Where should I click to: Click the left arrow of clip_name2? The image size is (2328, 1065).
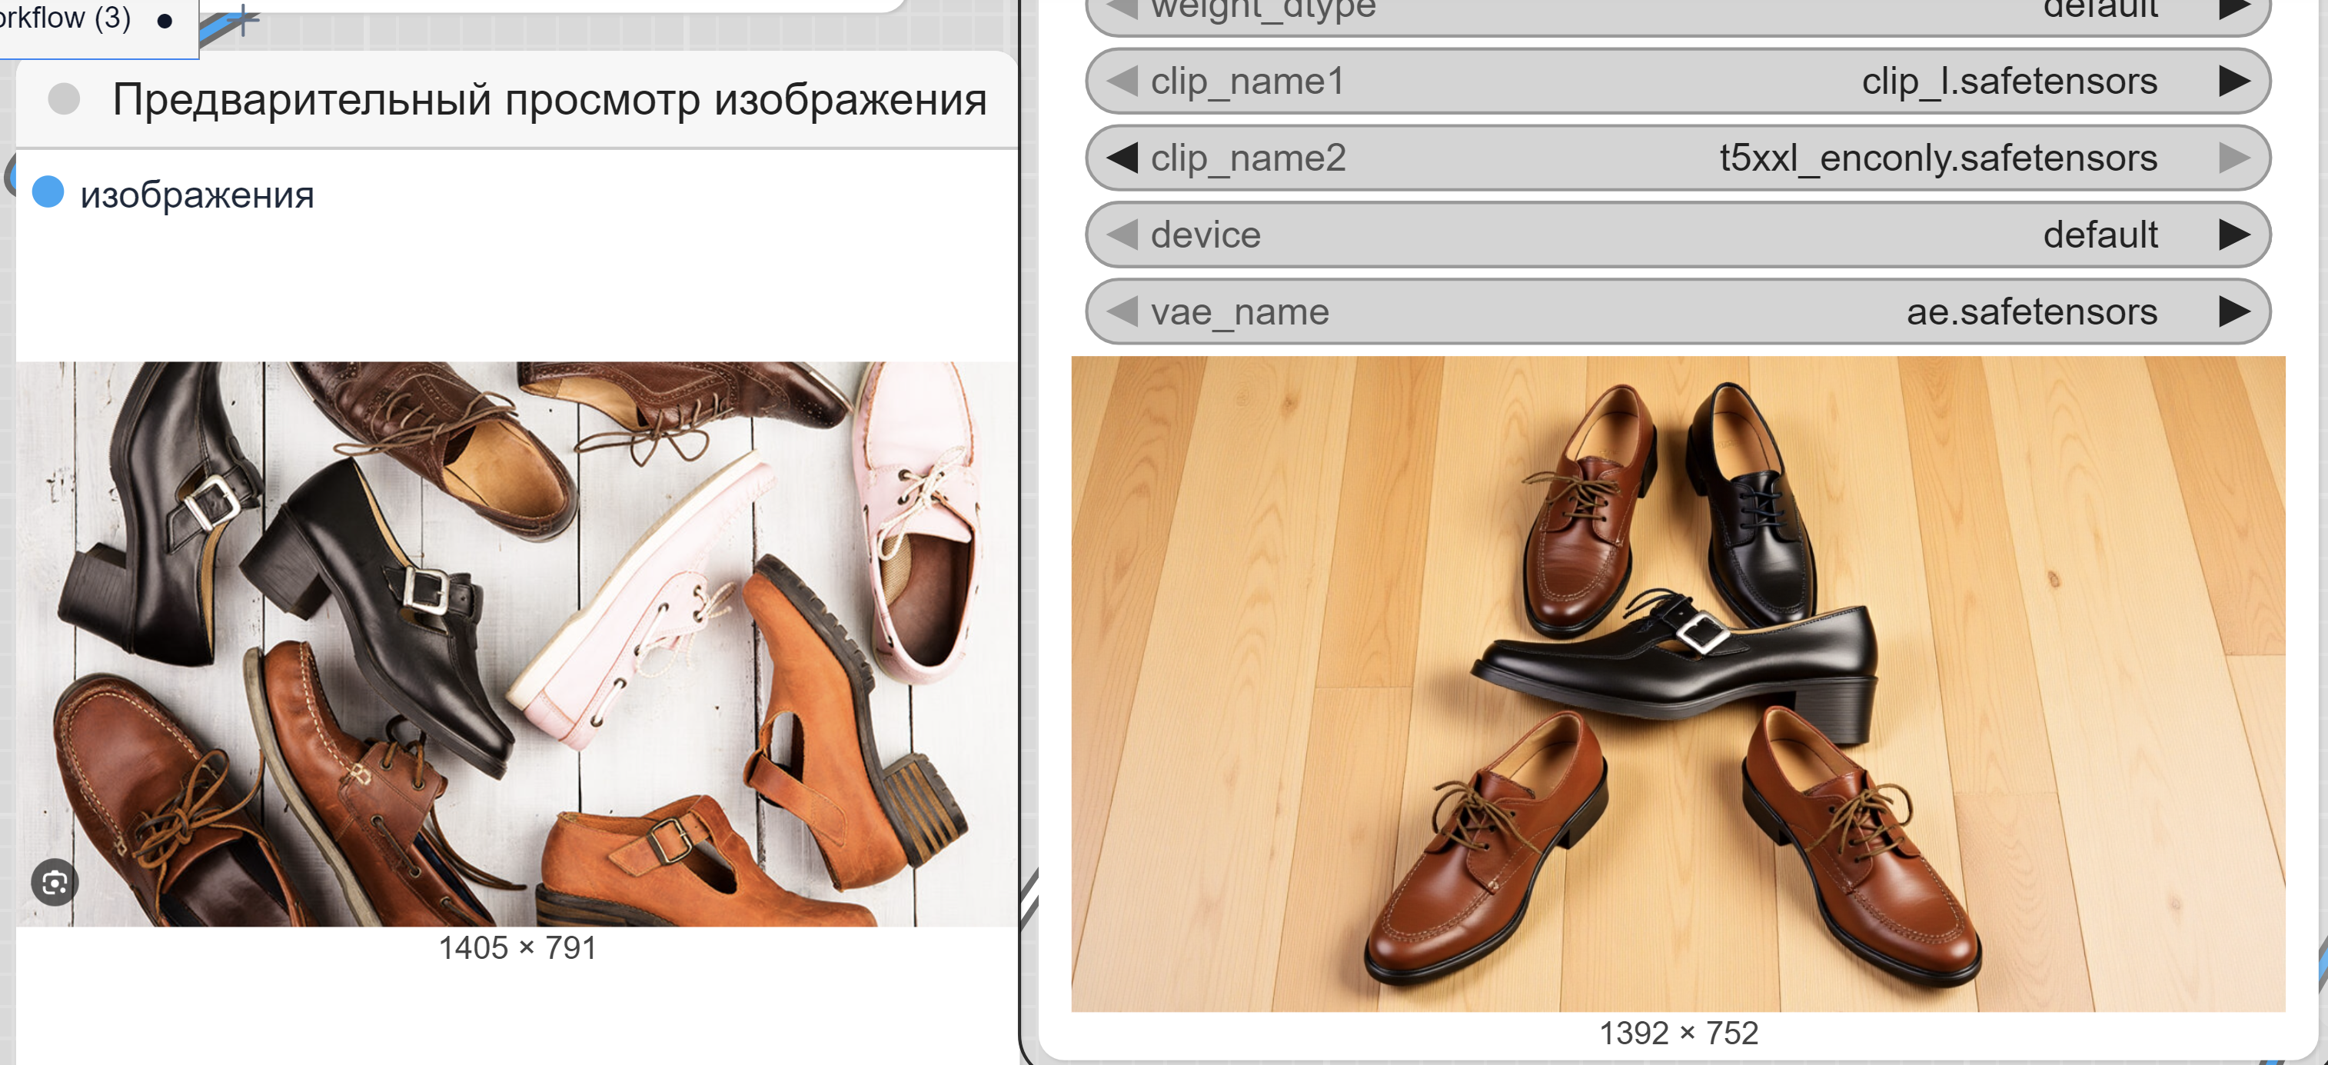pyautogui.click(x=1122, y=158)
